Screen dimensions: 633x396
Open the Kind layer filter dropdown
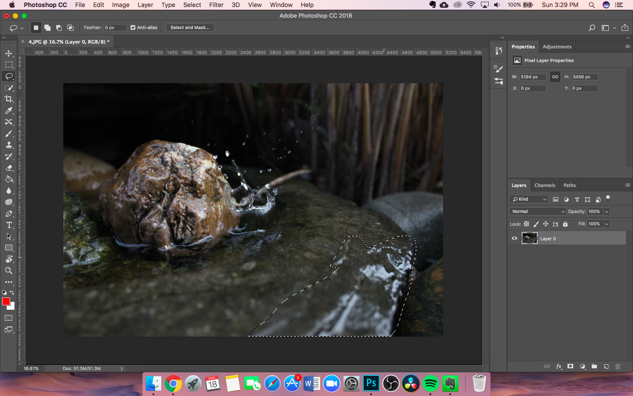pos(529,199)
